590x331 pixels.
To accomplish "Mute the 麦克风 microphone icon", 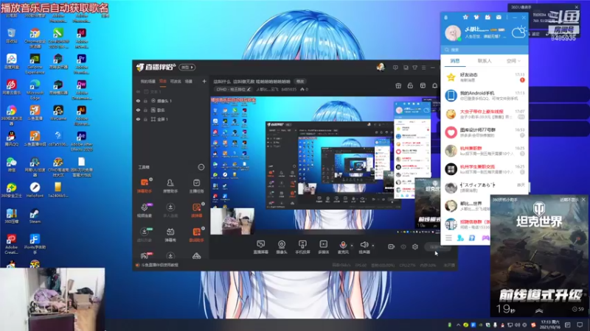I will coord(343,245).
